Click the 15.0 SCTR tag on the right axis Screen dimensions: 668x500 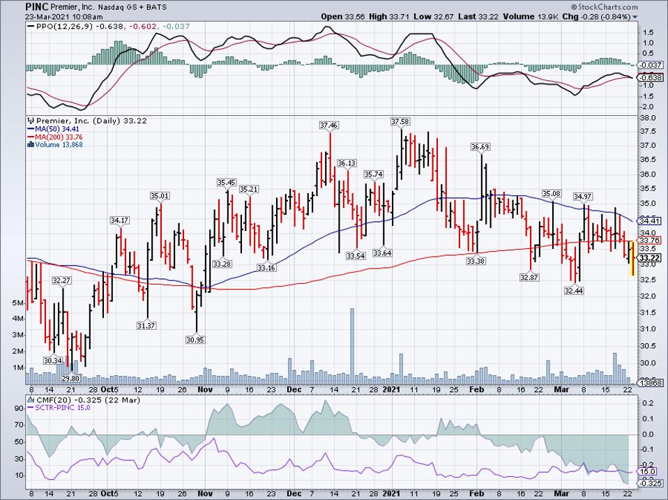tap(648, 471)
